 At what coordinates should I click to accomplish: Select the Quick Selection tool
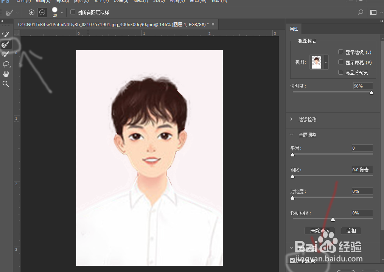click(5, 34)
